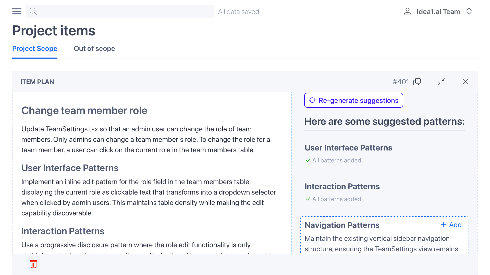Open the hamburger navigation menu
Screen dimensions: 490x275
click(17, 11)
